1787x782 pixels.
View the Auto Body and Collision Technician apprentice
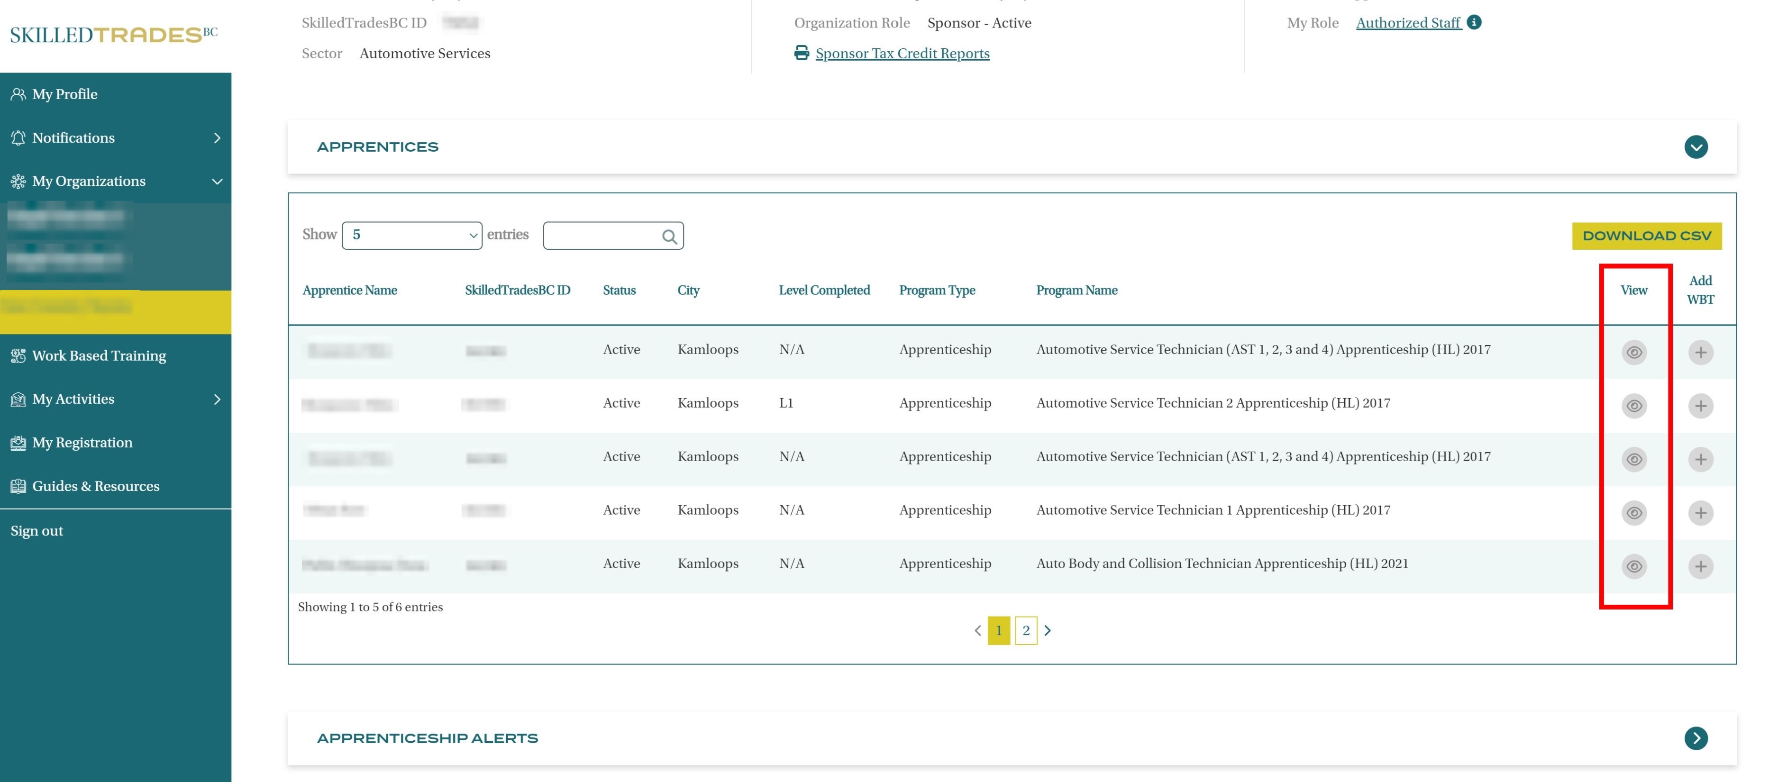click(1634, 566)
